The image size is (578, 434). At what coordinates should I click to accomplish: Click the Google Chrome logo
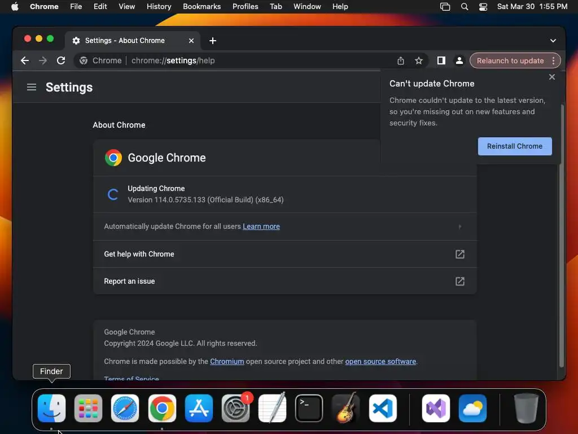(x=113, y=158)
